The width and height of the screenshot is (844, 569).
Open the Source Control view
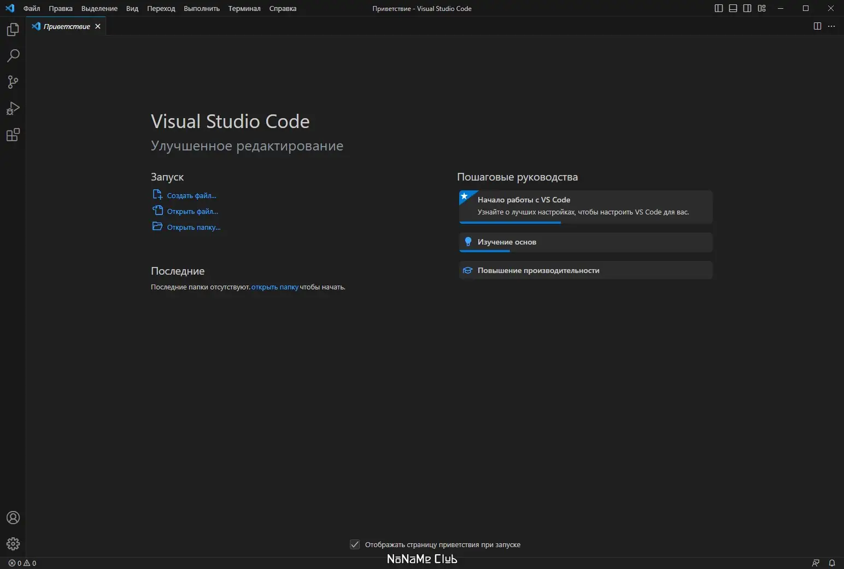click(13, 82)
